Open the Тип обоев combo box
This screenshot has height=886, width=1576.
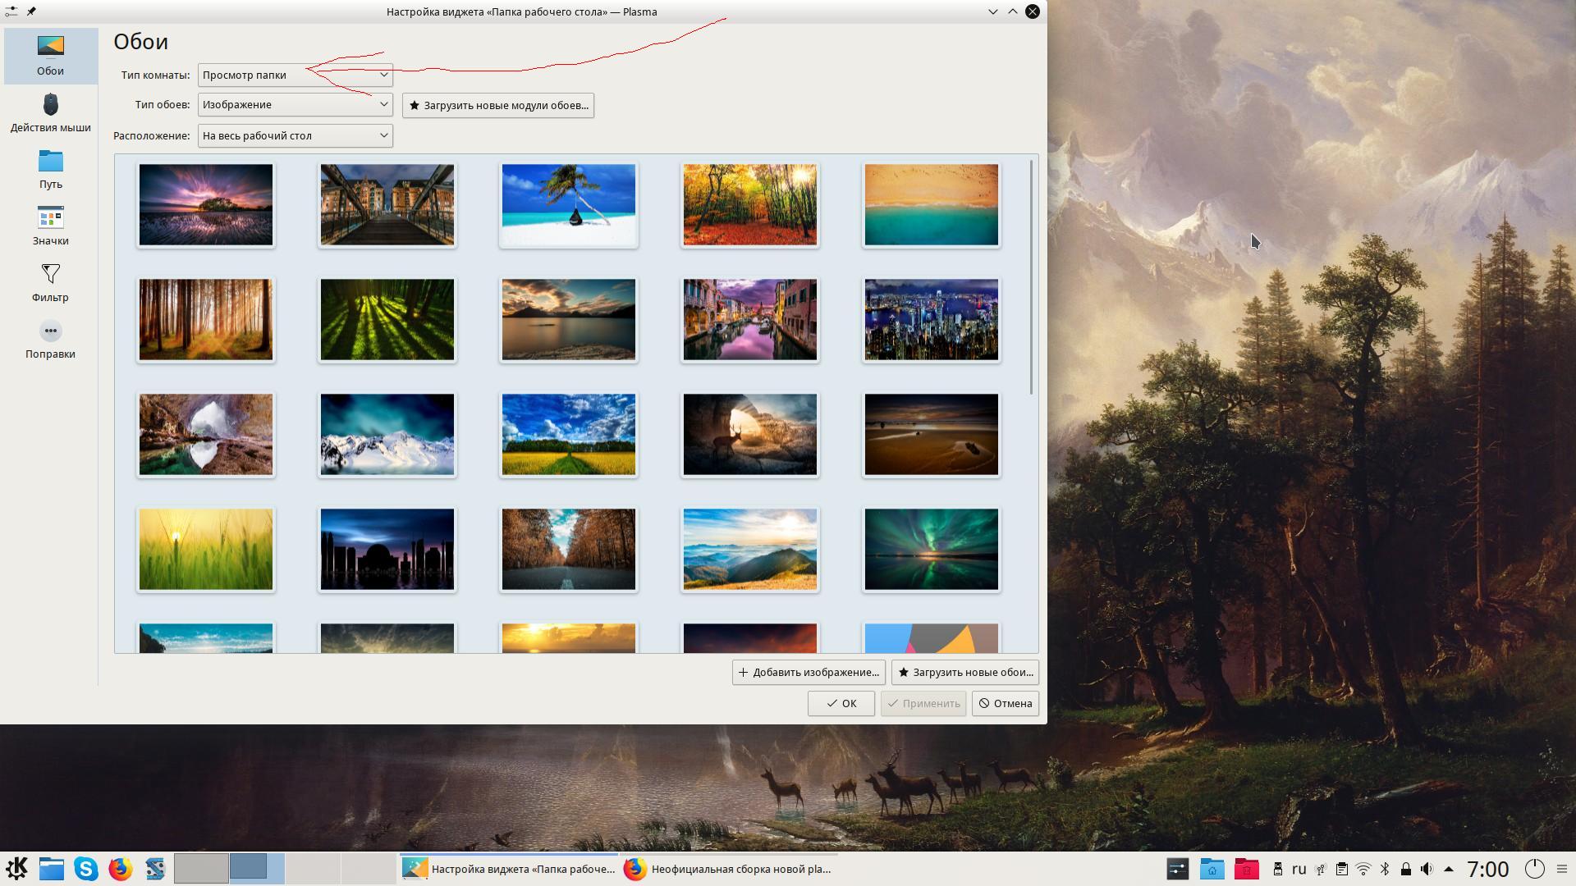click(295, 104)
